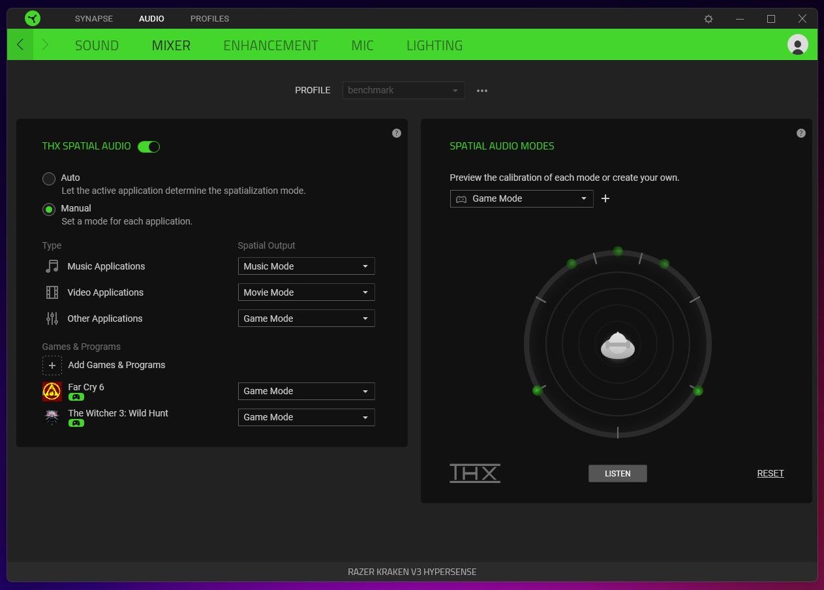Click the RESET link

[771, 473]
